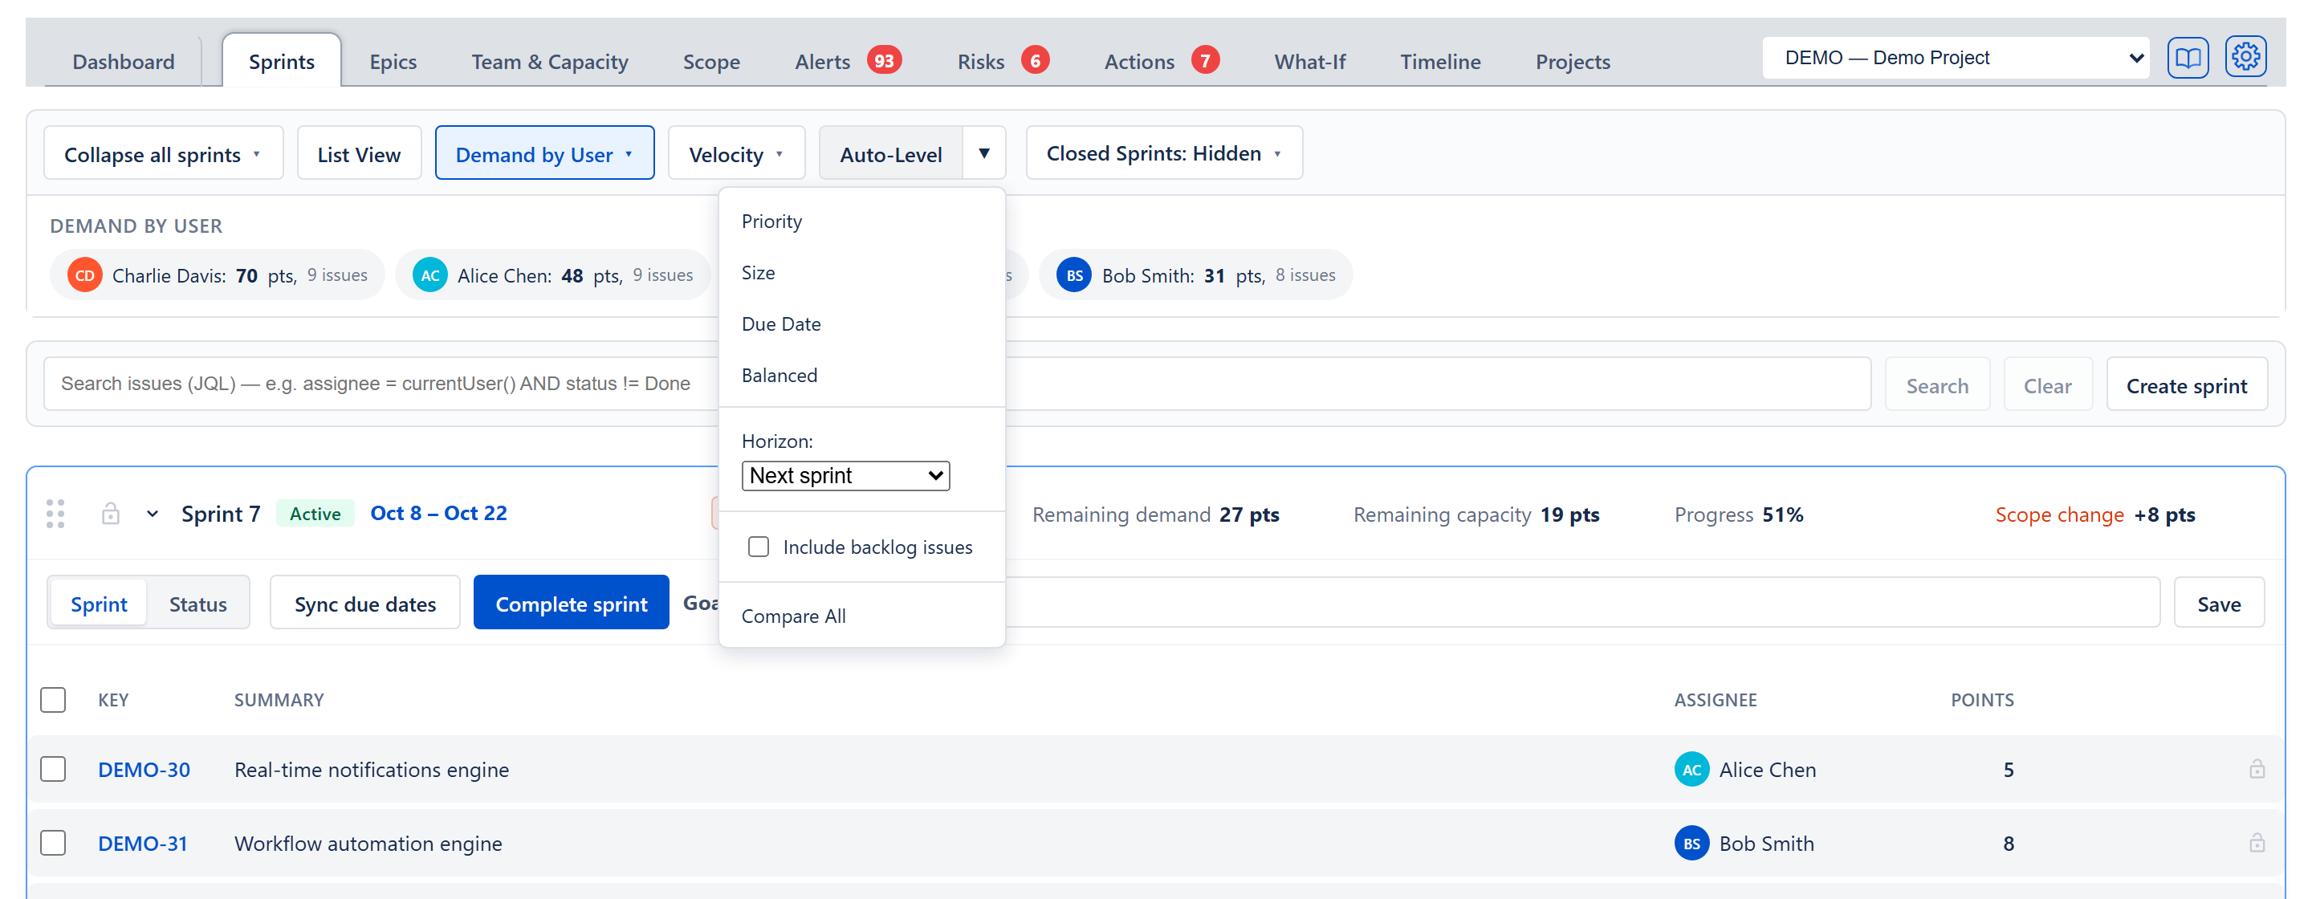Choose Balanced auto-level option
The width and height of the screenshot is (2312, 899).
coord(861,375)
